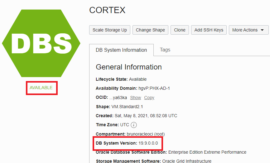Click the green DBS hexagon icon
Screen dimensions: 270x163
(41, 43)
